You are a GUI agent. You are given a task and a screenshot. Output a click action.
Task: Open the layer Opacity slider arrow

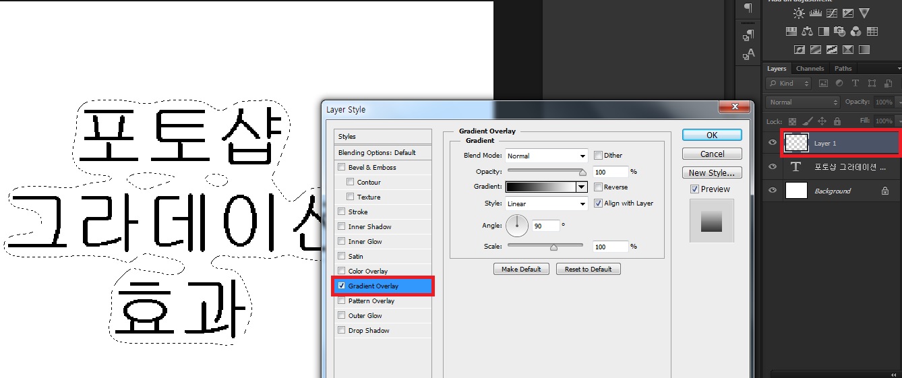coord(898,102)
